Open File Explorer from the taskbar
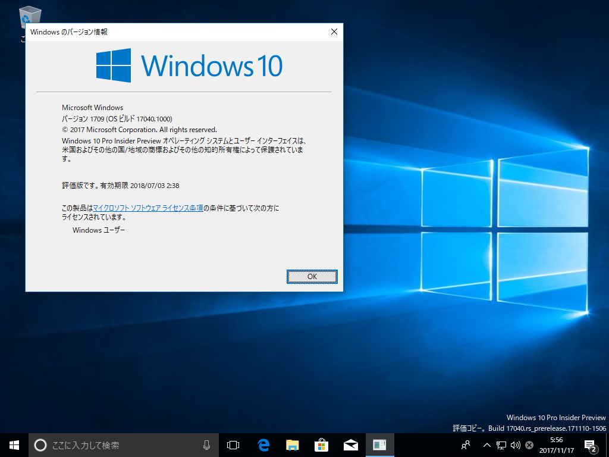This screenshot has height=457, width=609. [x=291, y=445]
